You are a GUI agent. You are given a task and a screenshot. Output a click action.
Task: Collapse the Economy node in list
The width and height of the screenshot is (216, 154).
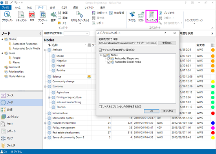coord(45,87)
